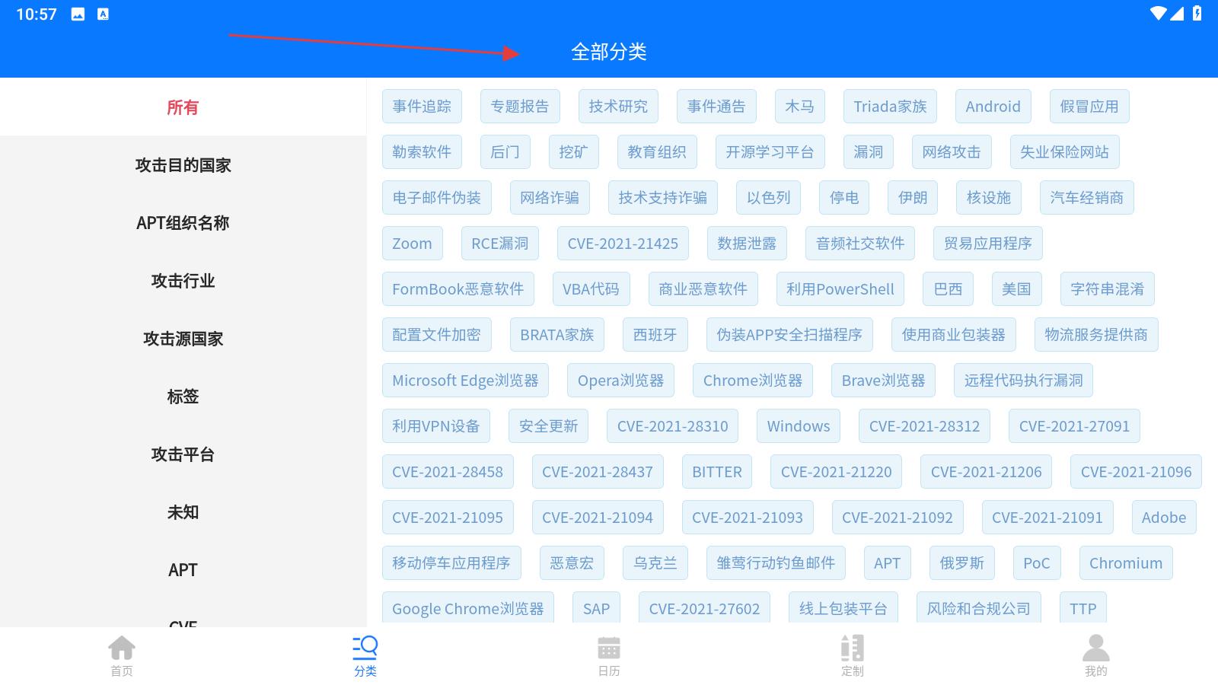Select the APT组织名称 category

(183, 223)
